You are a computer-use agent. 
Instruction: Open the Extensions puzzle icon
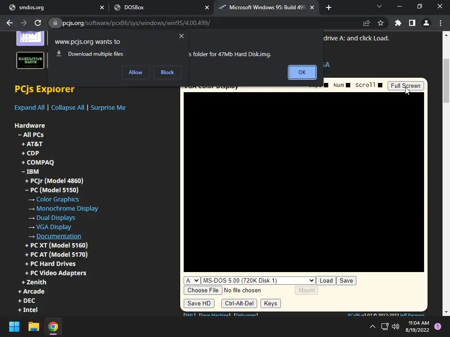(398, 23)
